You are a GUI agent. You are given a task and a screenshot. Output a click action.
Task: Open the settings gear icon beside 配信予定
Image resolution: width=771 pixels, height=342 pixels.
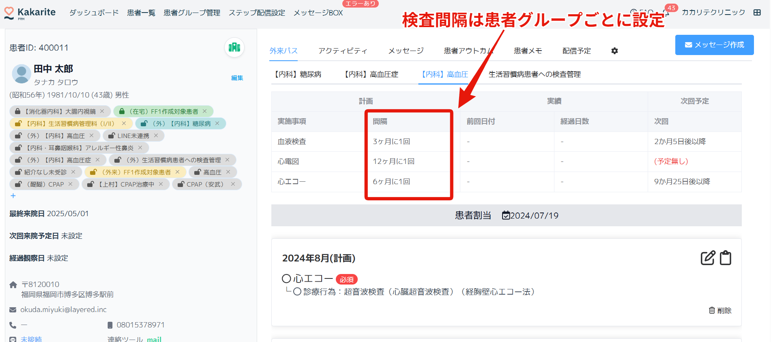tap(614, 51)
